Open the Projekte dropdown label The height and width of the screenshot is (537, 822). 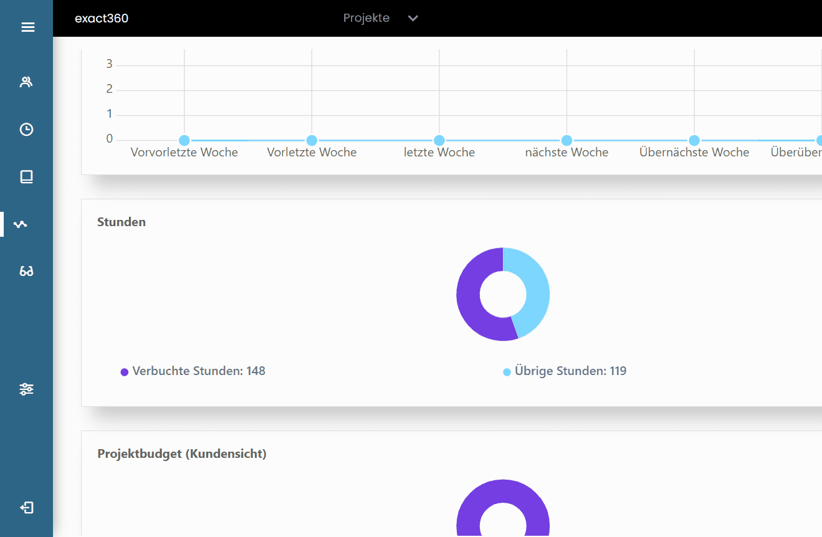tap(366, 18)
